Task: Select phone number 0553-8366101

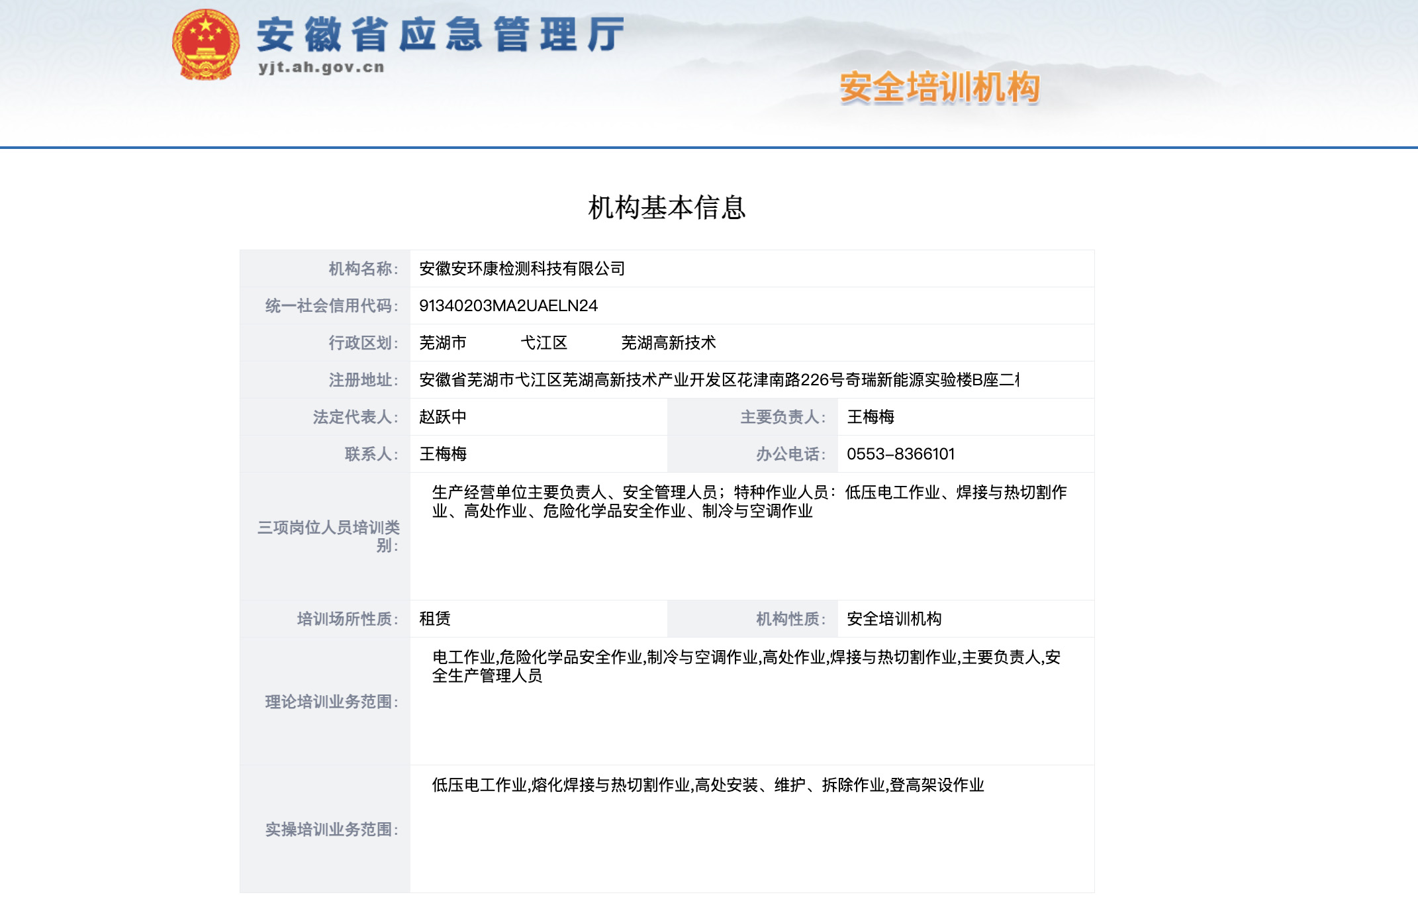Action: [901, 453]
